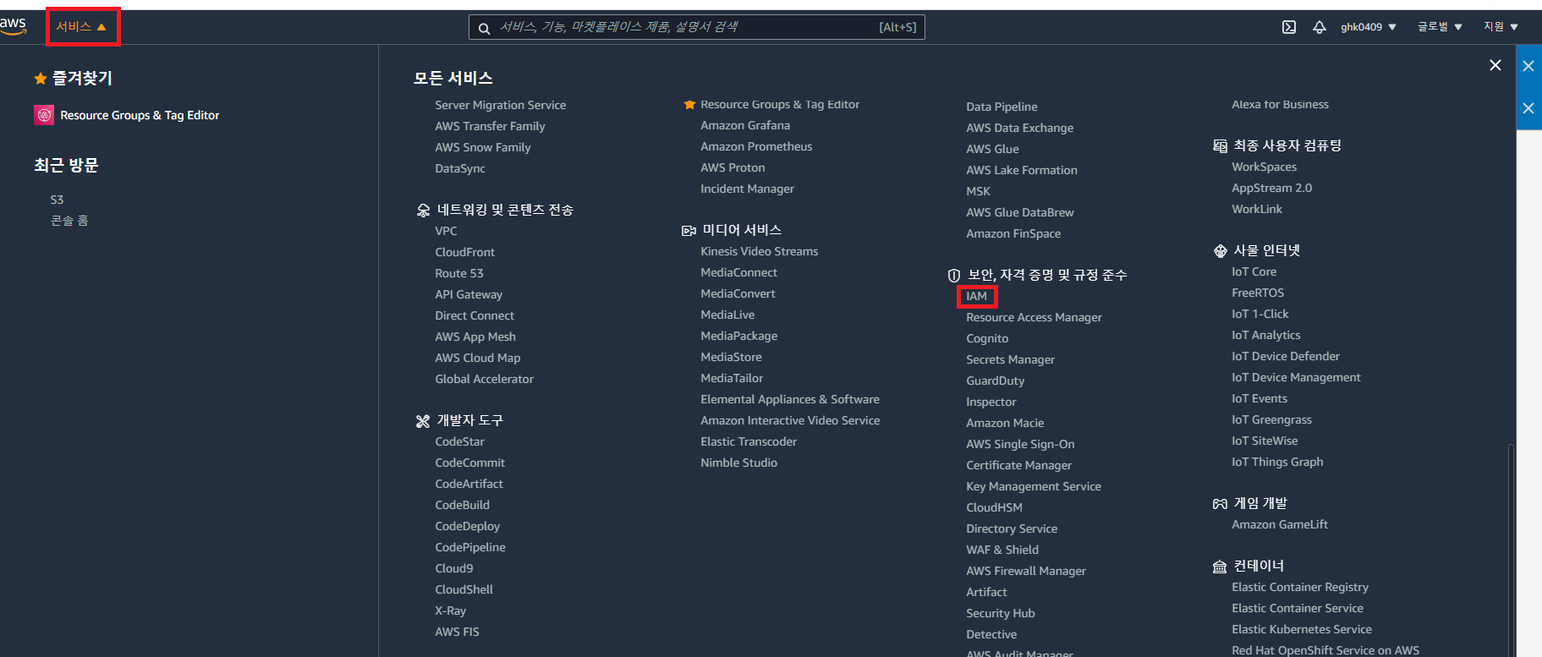Open Incident Manager service
1542x657 pixels.
tap(747, 189)
